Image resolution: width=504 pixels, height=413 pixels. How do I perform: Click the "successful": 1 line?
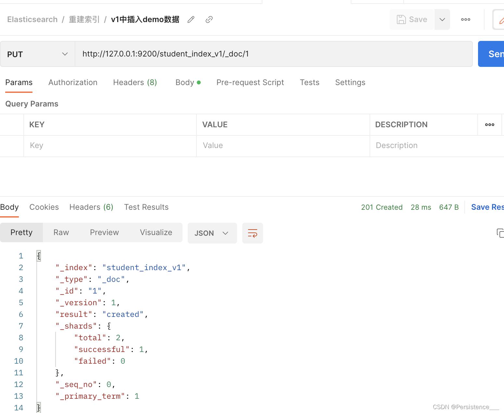coord(111,349)
